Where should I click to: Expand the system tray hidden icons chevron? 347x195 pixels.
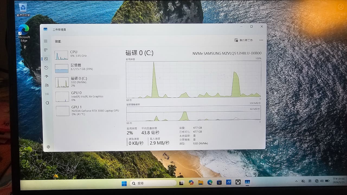coord(296,181)
